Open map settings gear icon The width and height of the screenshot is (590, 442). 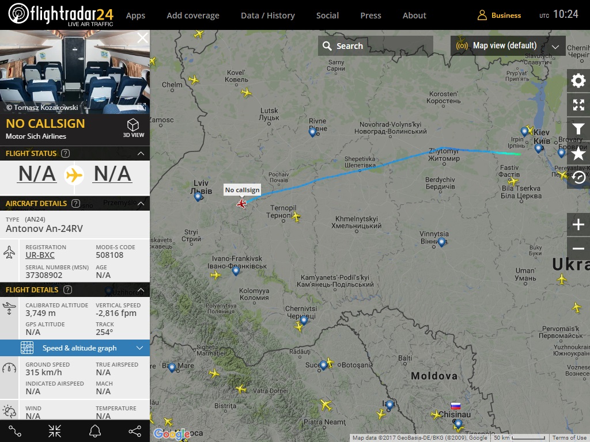[578, 81]
